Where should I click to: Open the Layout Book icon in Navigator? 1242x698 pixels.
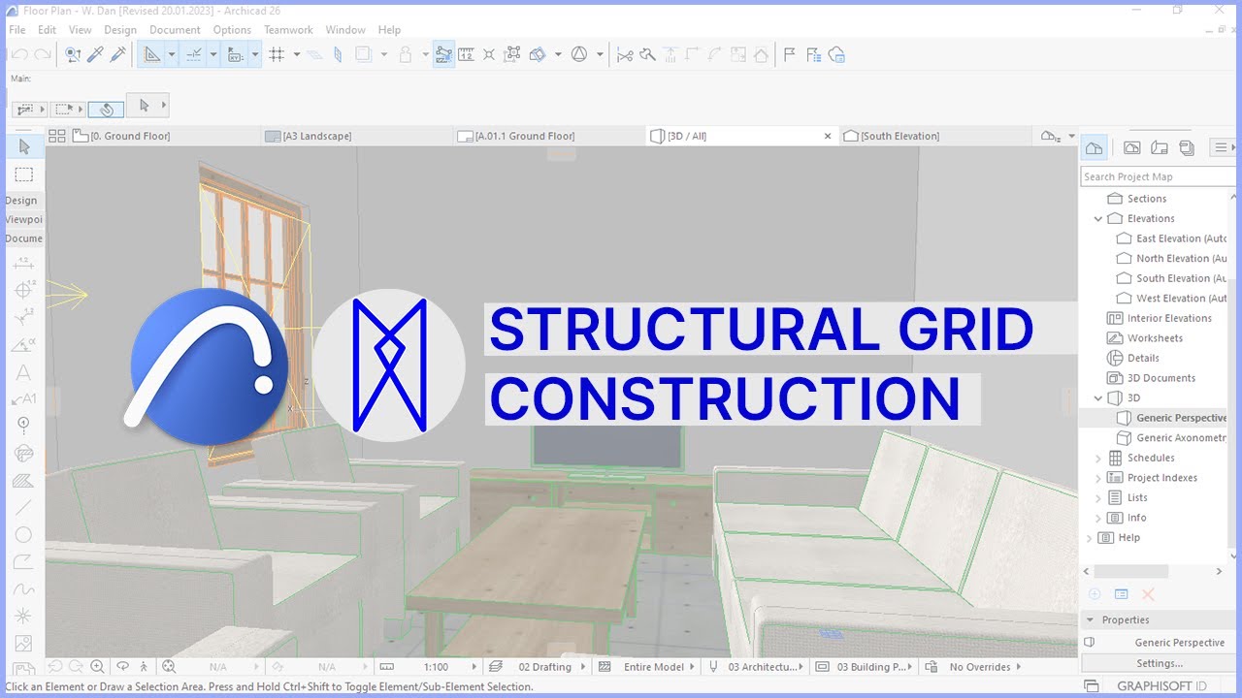click(x=1159, y=147)
